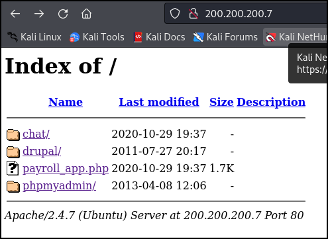
Task: Go forward using the browser forward arrow
Action: point(39,14)
